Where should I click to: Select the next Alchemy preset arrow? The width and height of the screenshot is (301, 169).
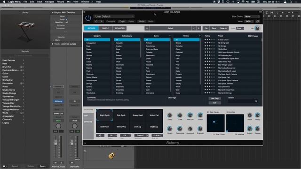point(198,28)
